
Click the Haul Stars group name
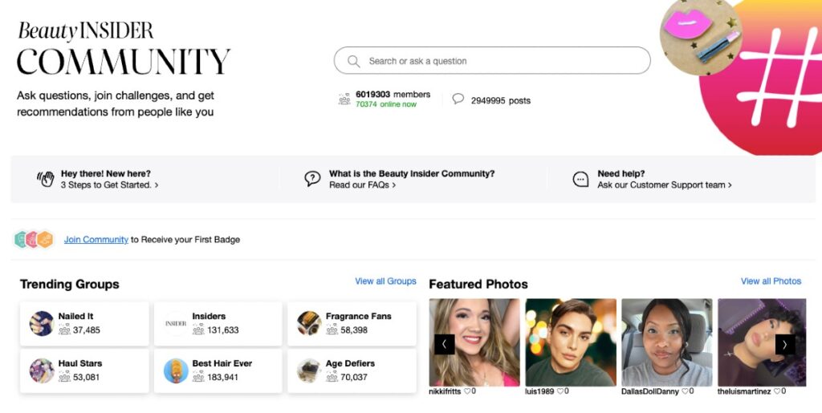coord(80,363)
